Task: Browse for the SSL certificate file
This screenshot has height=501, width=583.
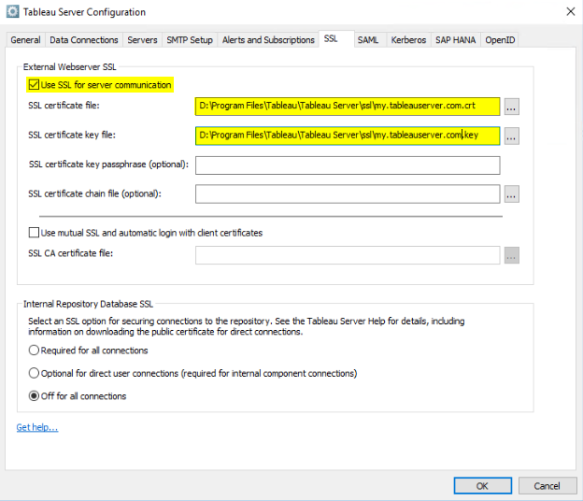Action: coord(512,107)
